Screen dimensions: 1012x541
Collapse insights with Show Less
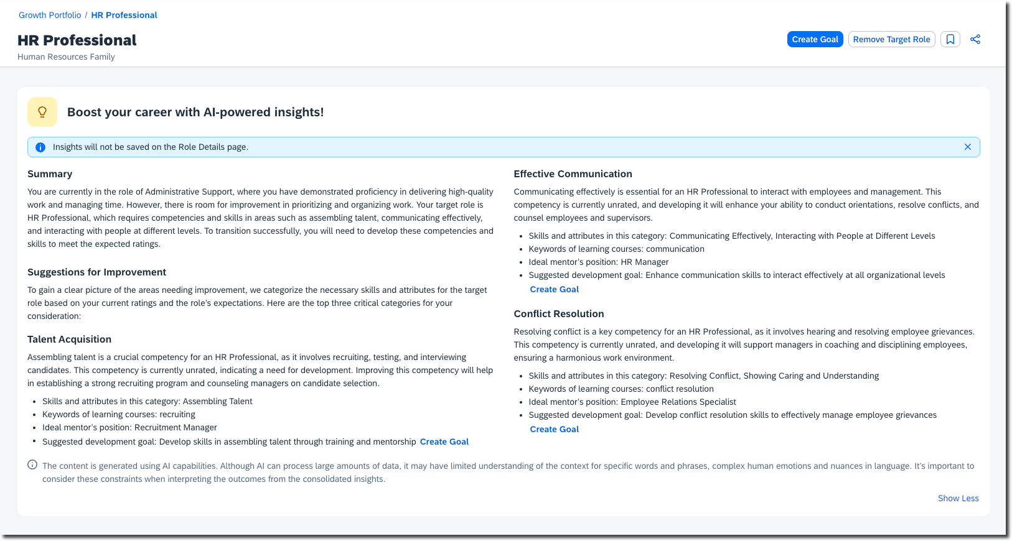click(958, 498)
